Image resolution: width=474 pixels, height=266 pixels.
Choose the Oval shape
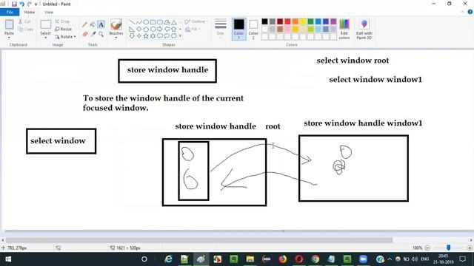[146, 22]
